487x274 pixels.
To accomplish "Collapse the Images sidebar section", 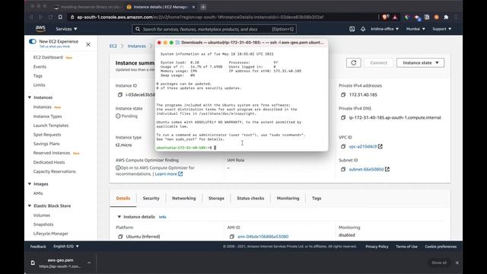I will click(30, 184).
